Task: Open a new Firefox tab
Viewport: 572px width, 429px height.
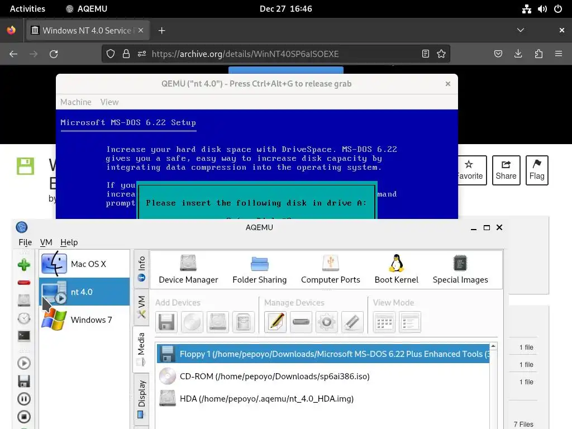Action: (x=161, y=31)
